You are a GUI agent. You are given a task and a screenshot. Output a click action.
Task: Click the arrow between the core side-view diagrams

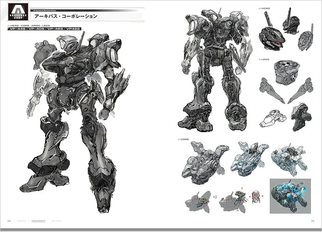tap(215, 197)
